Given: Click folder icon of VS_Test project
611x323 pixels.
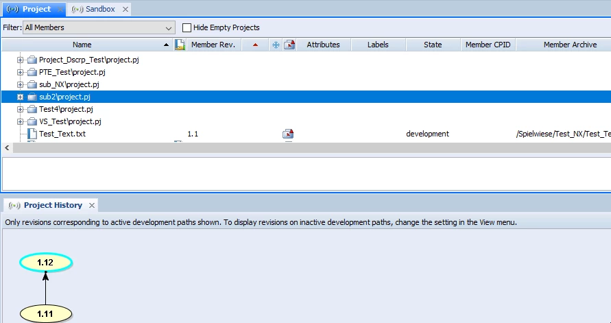Looking at the screenshot, I should tap(32, 121).
